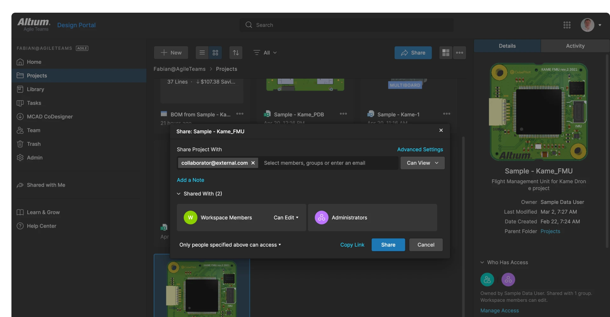The width and height of the screenshot is (610, 317).
Task: Collapse the Shared With (2) section
Action: (x=200, y=194)
